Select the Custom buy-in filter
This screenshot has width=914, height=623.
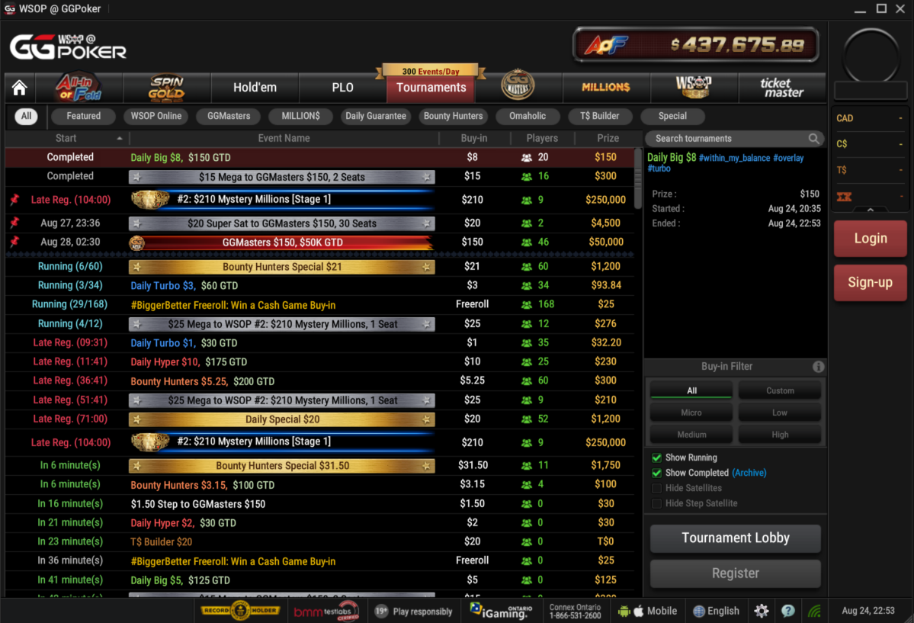(x=780, y=390)
